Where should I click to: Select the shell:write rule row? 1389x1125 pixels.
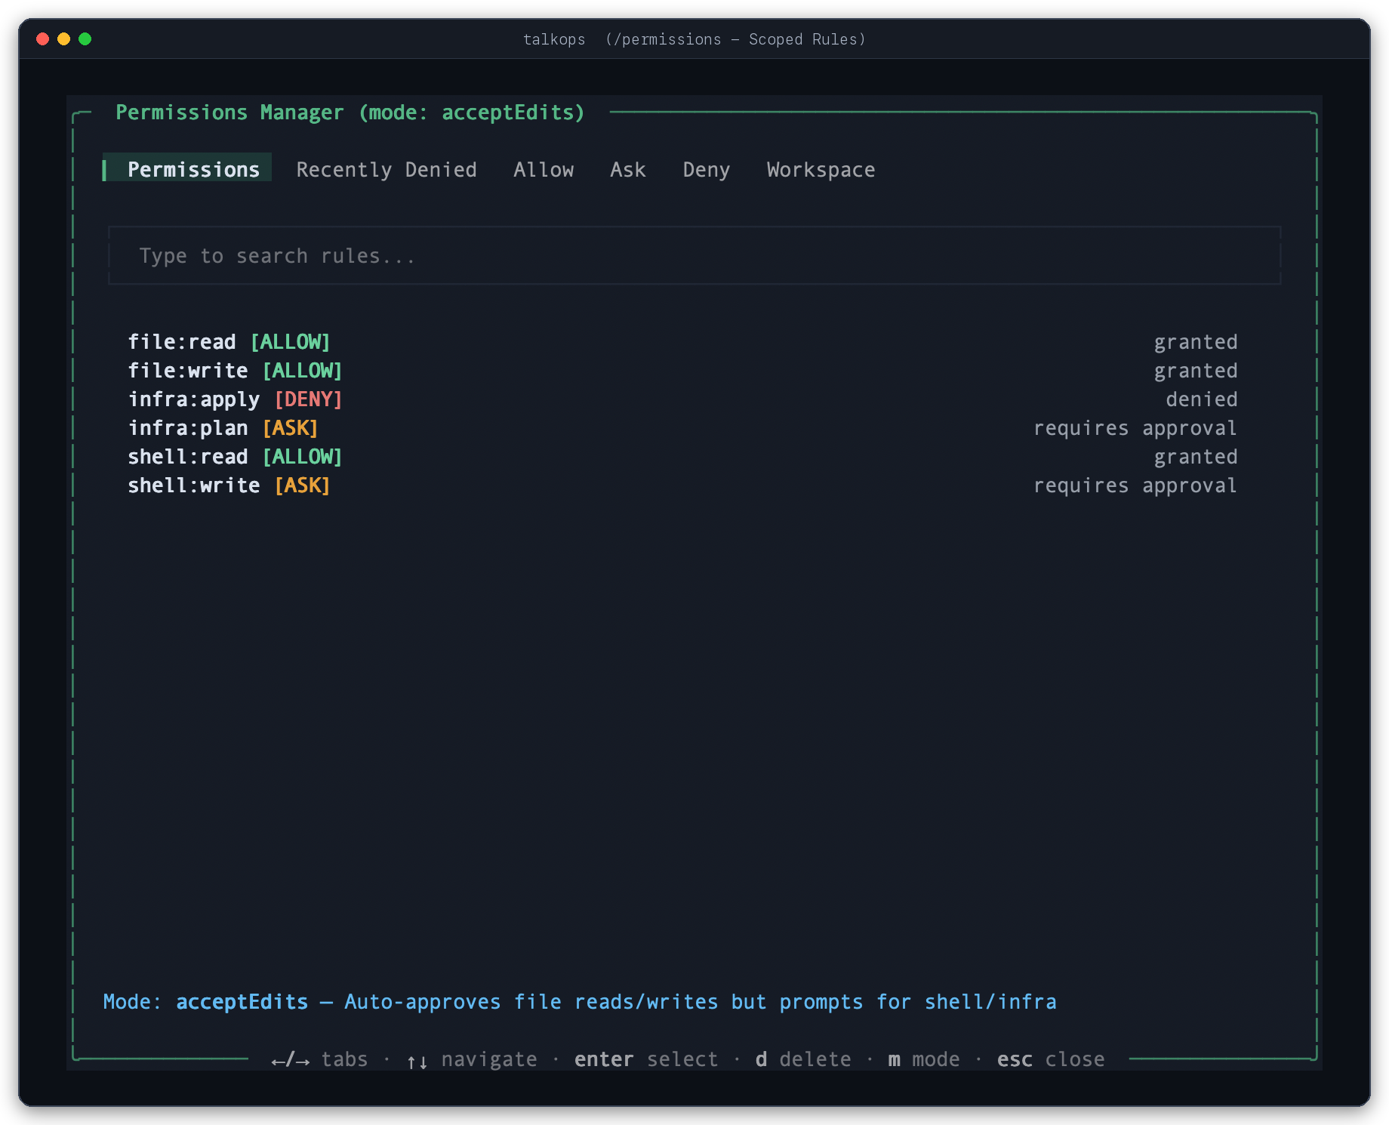point(682,485)
